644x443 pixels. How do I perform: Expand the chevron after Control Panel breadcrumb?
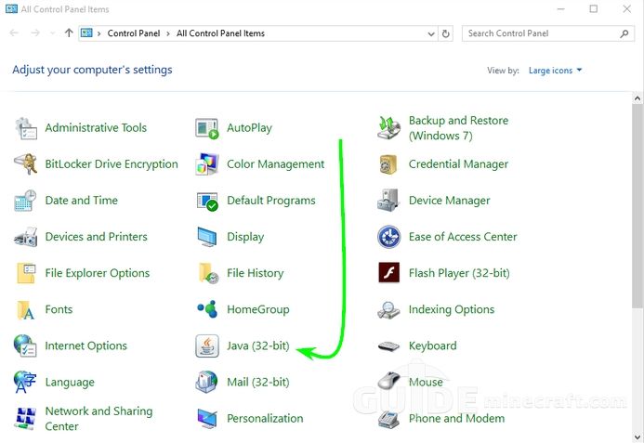point(168,33)
